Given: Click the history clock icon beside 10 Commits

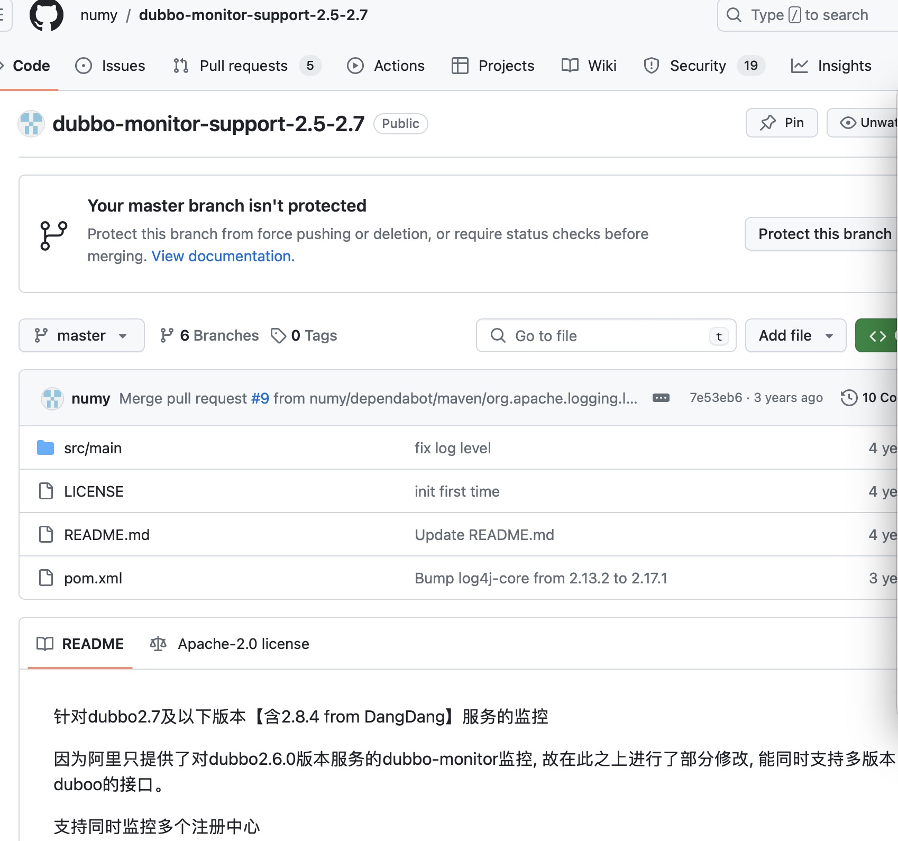Looking at the screenshot, I should click(849, 398).
